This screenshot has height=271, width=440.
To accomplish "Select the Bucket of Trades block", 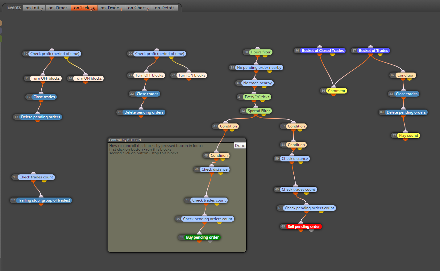I will point(373,51).
